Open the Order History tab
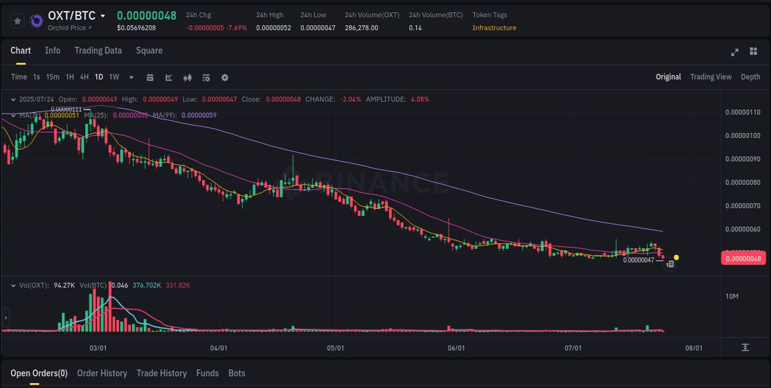 coord(102,373)
